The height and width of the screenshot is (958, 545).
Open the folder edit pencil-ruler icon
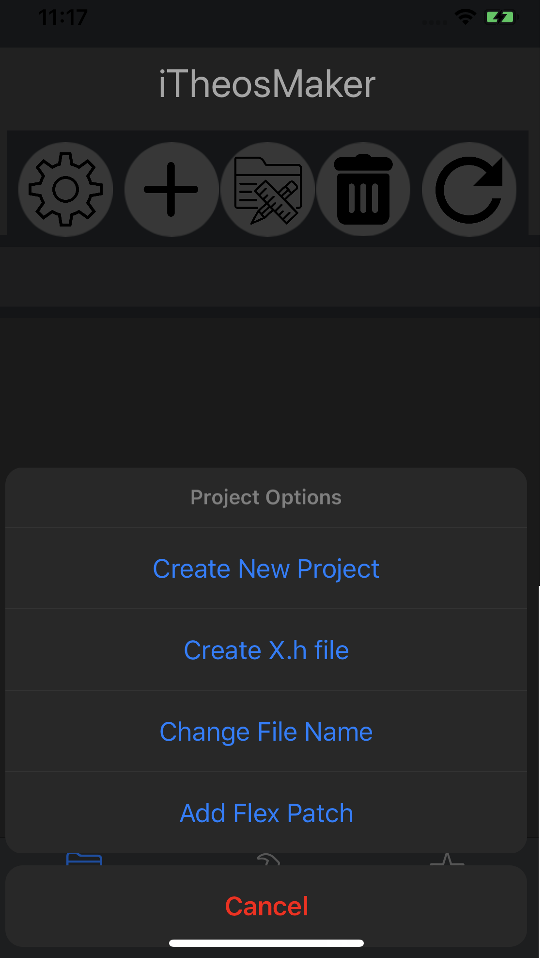point(268,189)
